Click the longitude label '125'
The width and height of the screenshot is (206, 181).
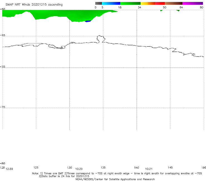point(36,167)
